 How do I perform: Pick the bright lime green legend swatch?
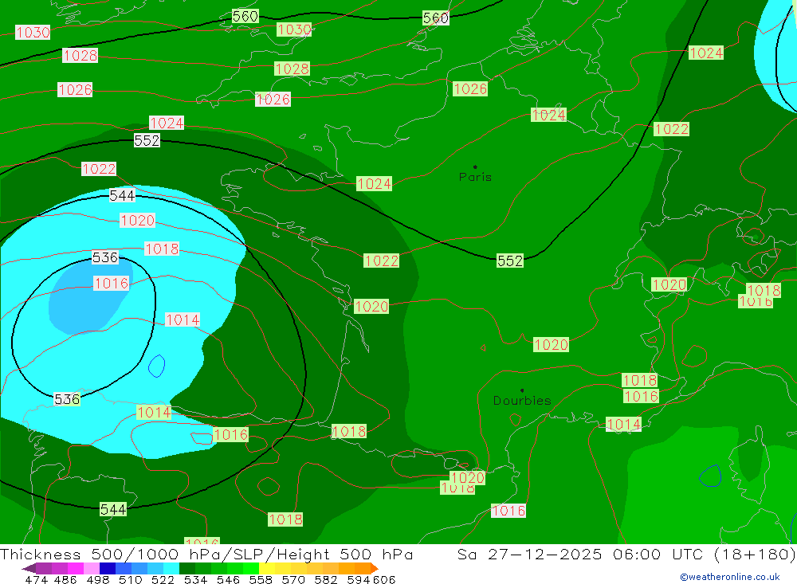[251, 568]
